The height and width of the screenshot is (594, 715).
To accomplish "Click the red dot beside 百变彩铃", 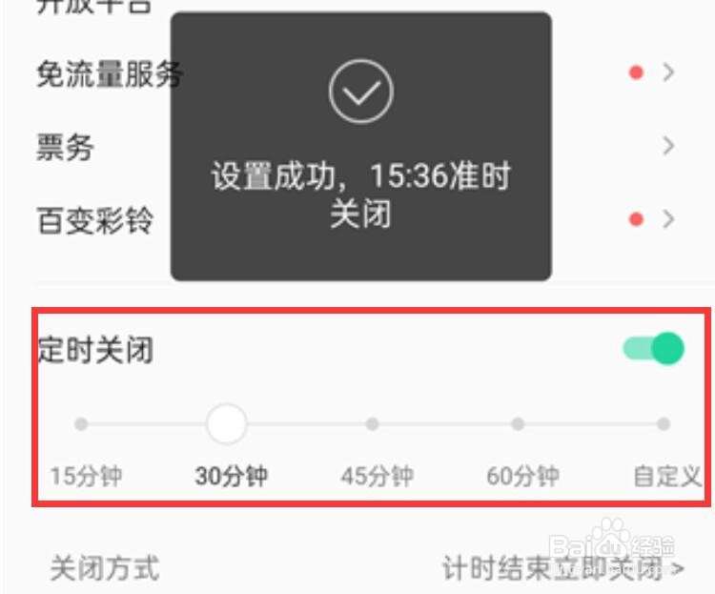I will click(x=636, y=219).
